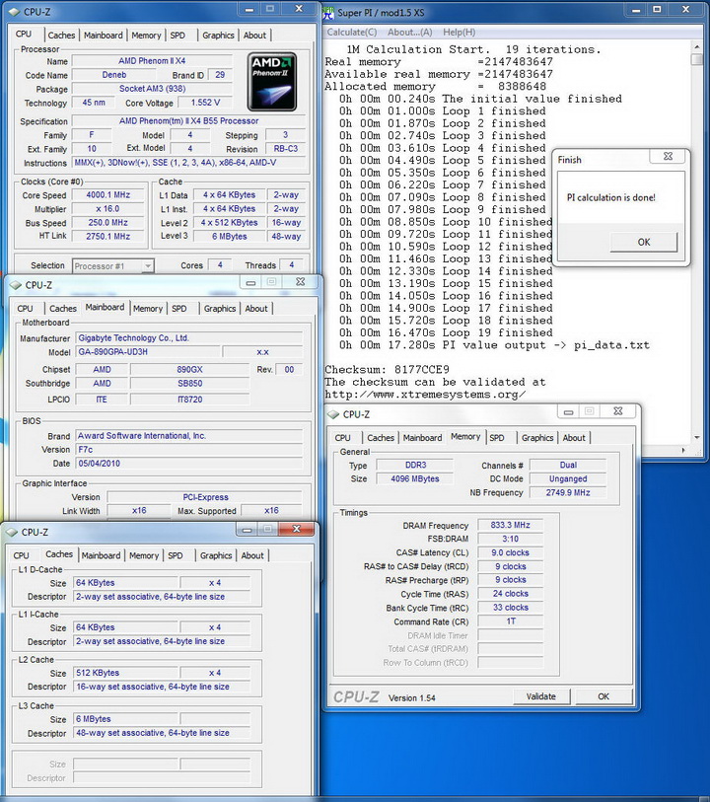Open Calculate(C) menu in Super PI
The image size is (710, 802).
click(x=352, y=32)
